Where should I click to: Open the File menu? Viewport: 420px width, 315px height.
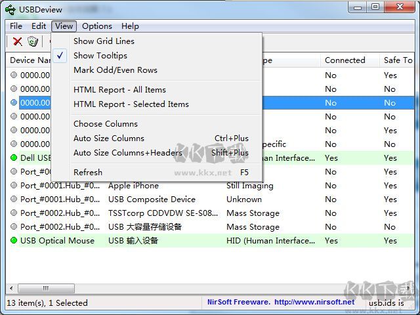tap(16, 26)
